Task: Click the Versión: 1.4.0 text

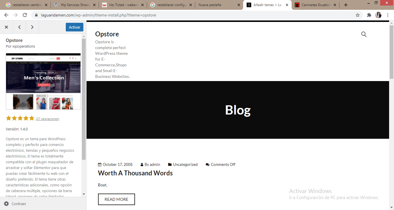Action: point(17,129)
